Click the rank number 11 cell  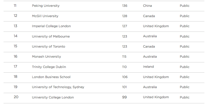(x=15, y=6)
